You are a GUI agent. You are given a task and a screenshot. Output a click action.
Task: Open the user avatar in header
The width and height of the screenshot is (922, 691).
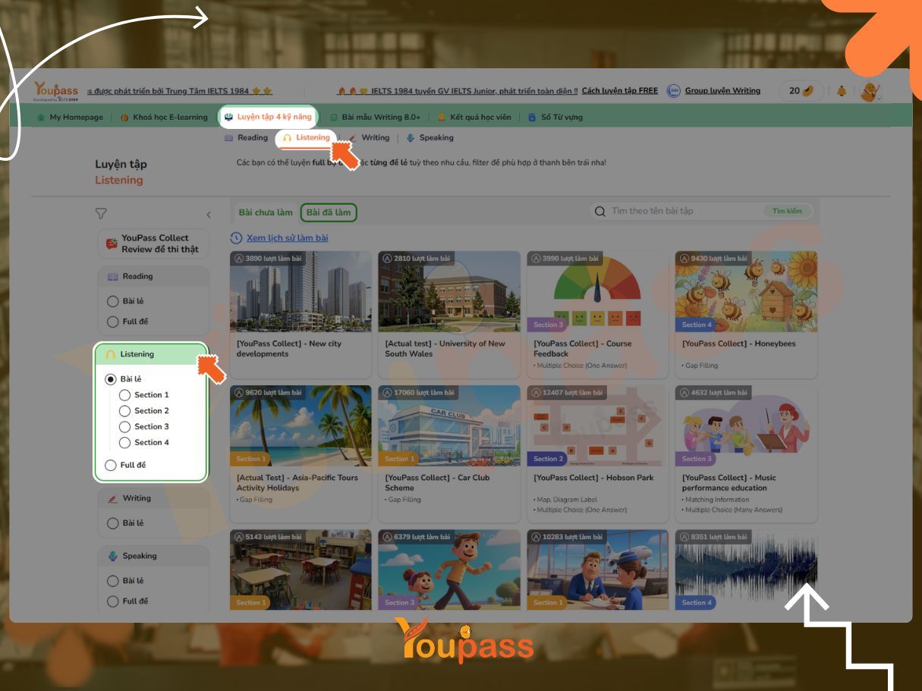(870, 92)
